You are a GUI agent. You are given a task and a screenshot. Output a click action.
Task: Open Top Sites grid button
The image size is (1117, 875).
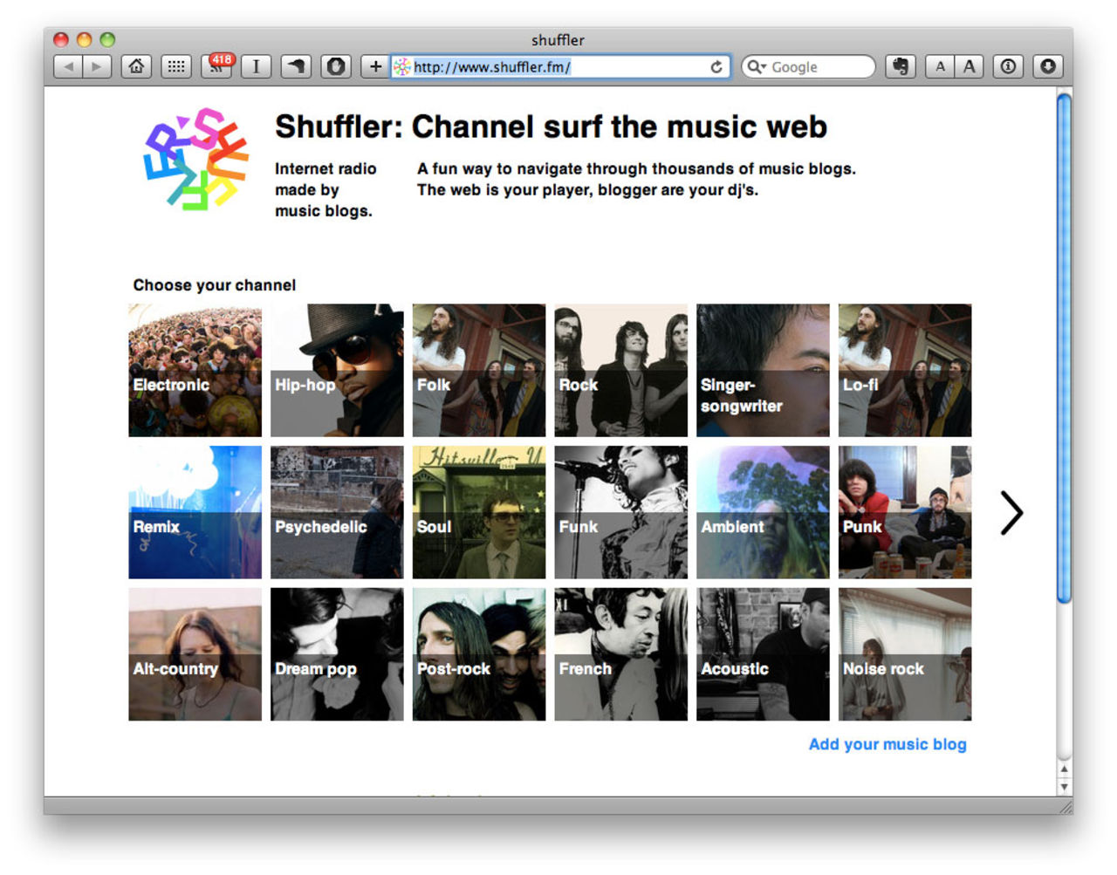point(176,66)
